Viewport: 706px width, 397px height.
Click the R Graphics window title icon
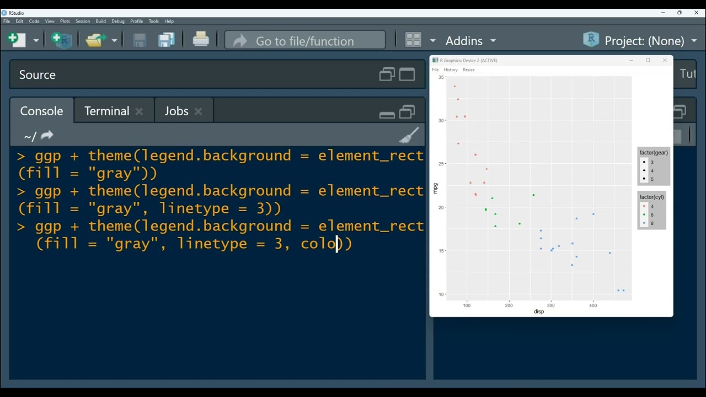[x=435, y=60]
